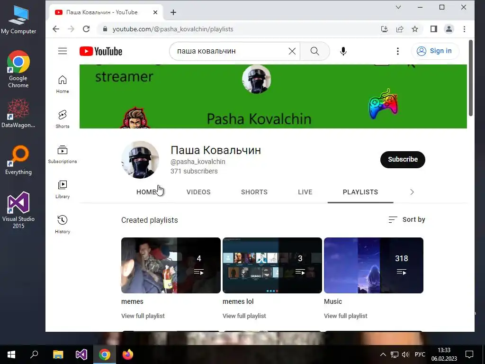Switch to the LIVE channel tab
Image resolution: width=485 pixels, height=364 pixels.
tap(305, 192)
